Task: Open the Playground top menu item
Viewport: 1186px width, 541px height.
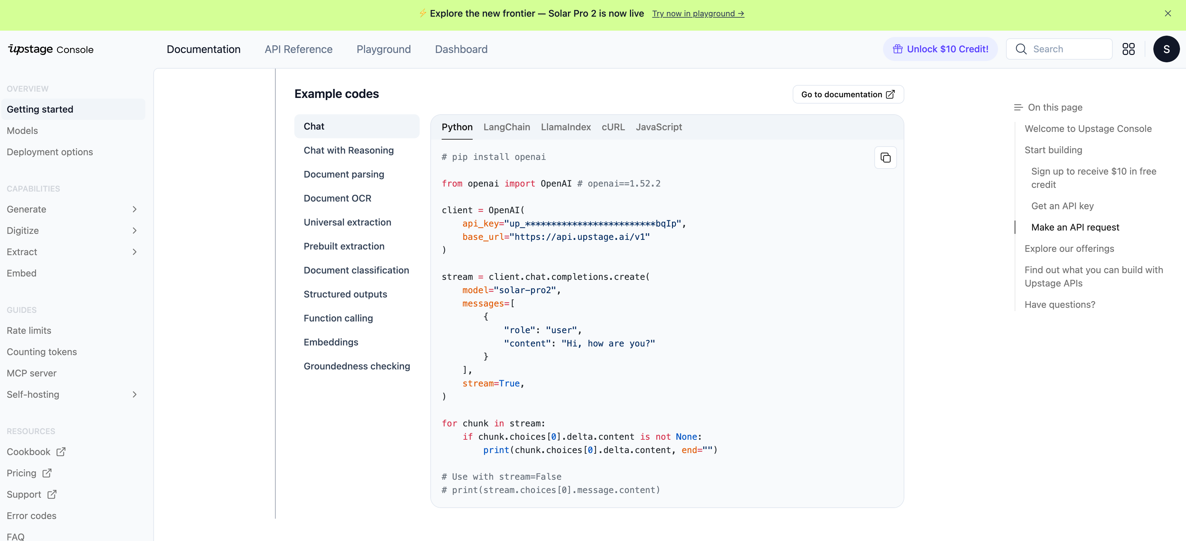Action: (x=383, y=49)
